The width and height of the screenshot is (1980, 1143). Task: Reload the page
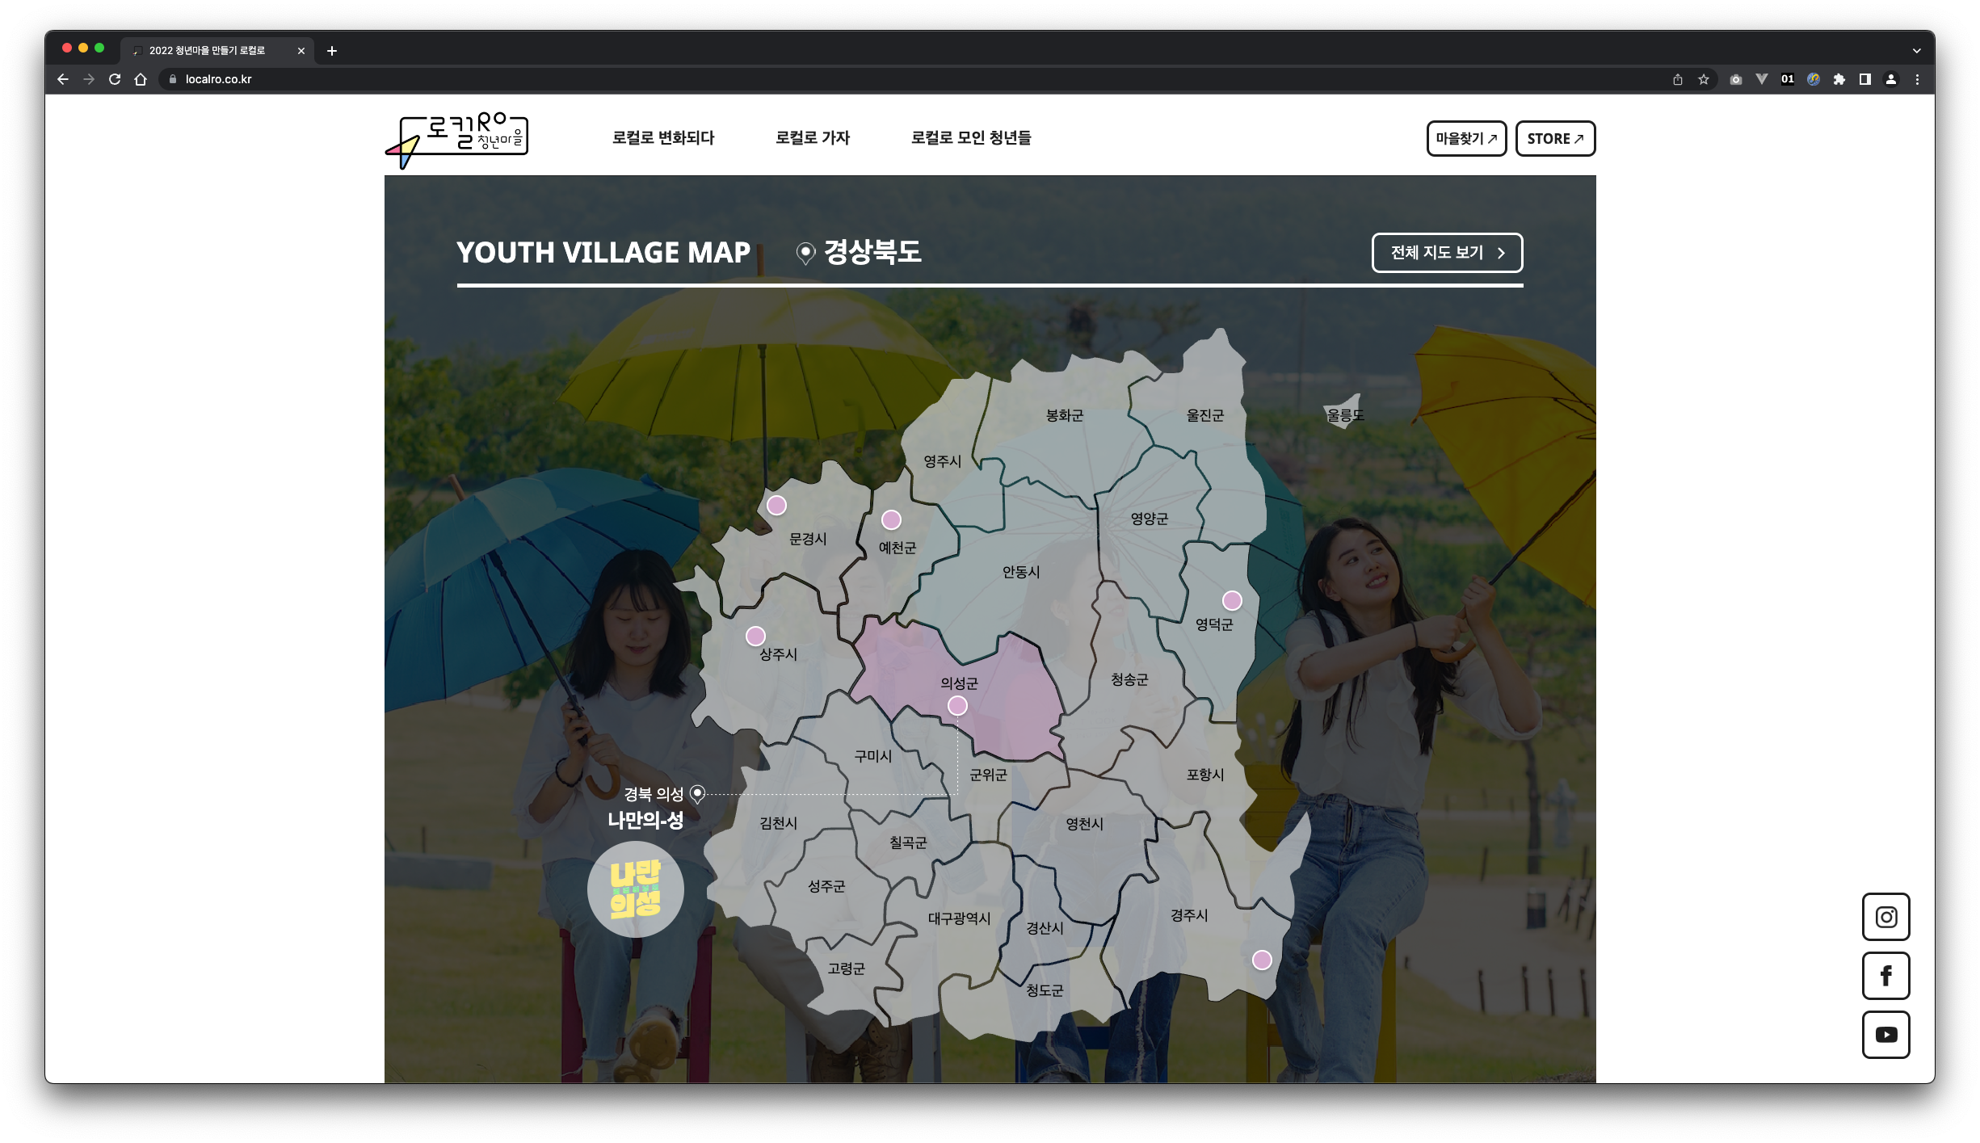pos(115,79)
